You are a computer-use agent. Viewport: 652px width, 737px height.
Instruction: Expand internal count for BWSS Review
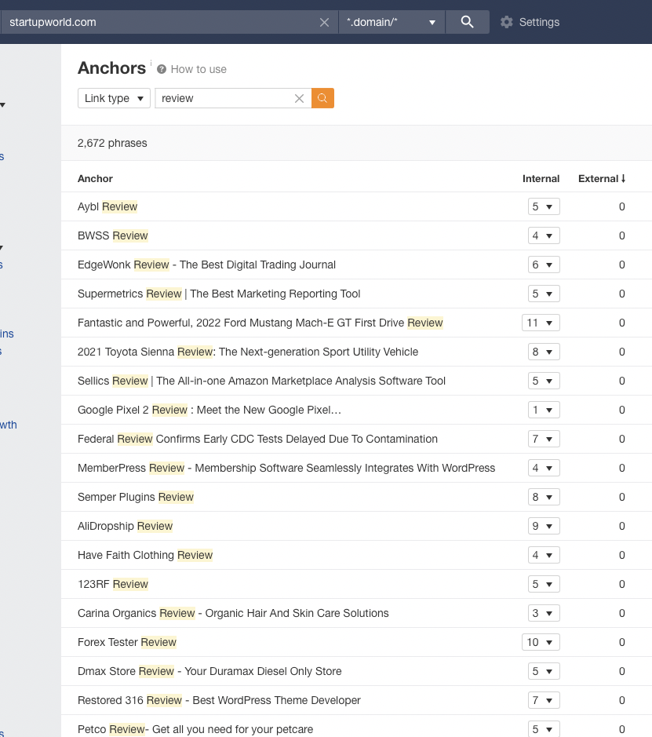(544, 236)
